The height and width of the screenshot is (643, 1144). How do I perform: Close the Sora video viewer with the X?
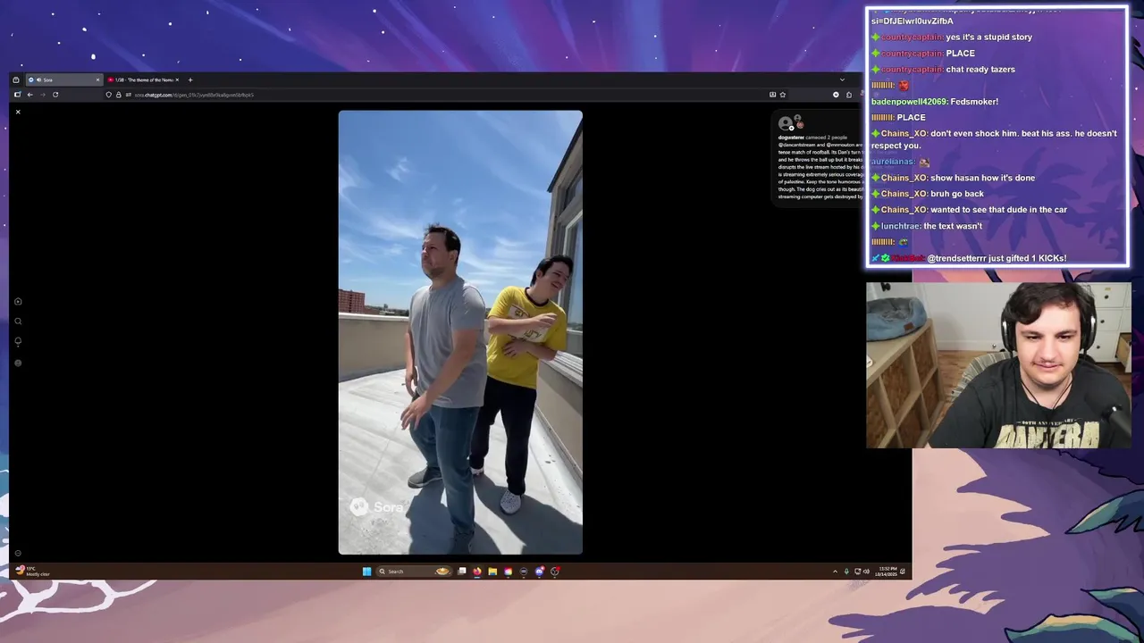[18, 112]
